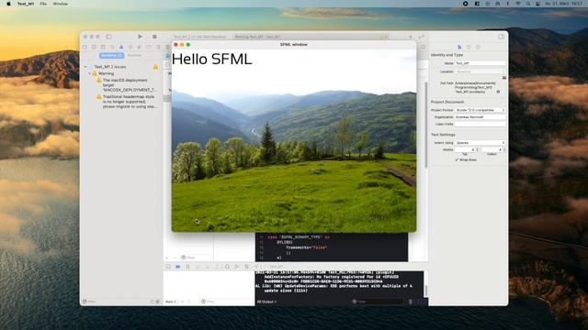Viewport: 588px width, 330px height.
Task: Open the source control navigator icon
Action: coord(94,47)
